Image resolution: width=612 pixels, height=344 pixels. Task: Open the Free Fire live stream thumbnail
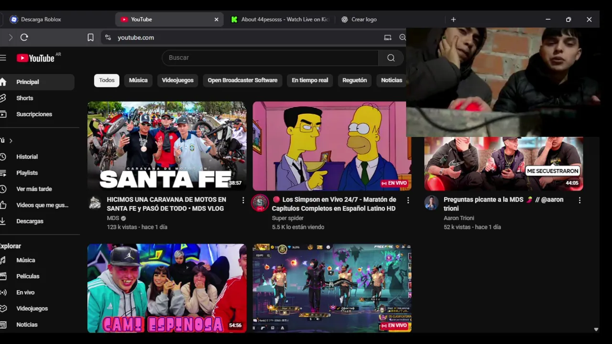coord(331,288)
